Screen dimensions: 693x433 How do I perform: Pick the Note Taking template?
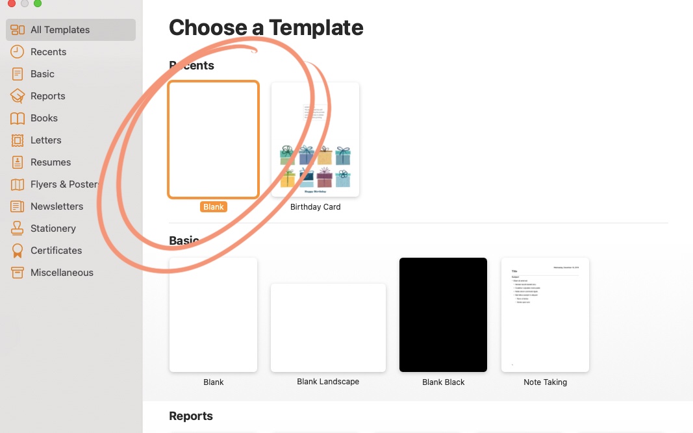coord(545,315)
